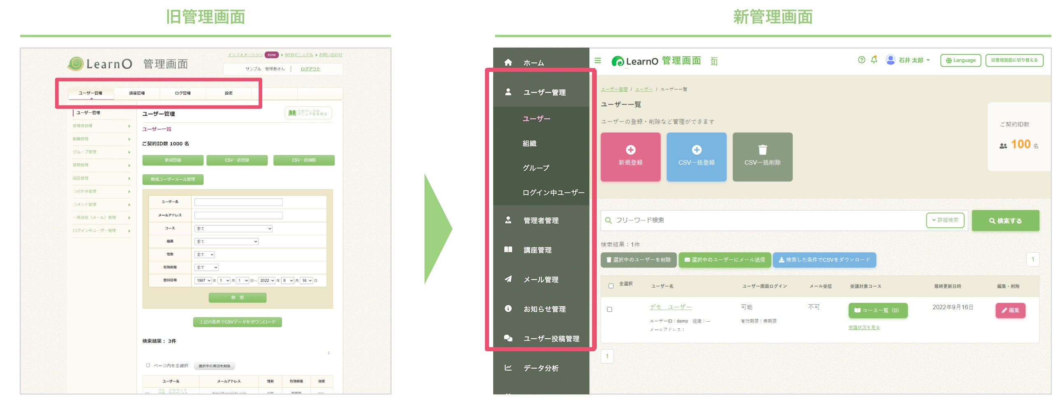Screen dimensions: 1062x412
Task: Expand the 詳細検索 options in new screen
Action: tap(945, 220)
